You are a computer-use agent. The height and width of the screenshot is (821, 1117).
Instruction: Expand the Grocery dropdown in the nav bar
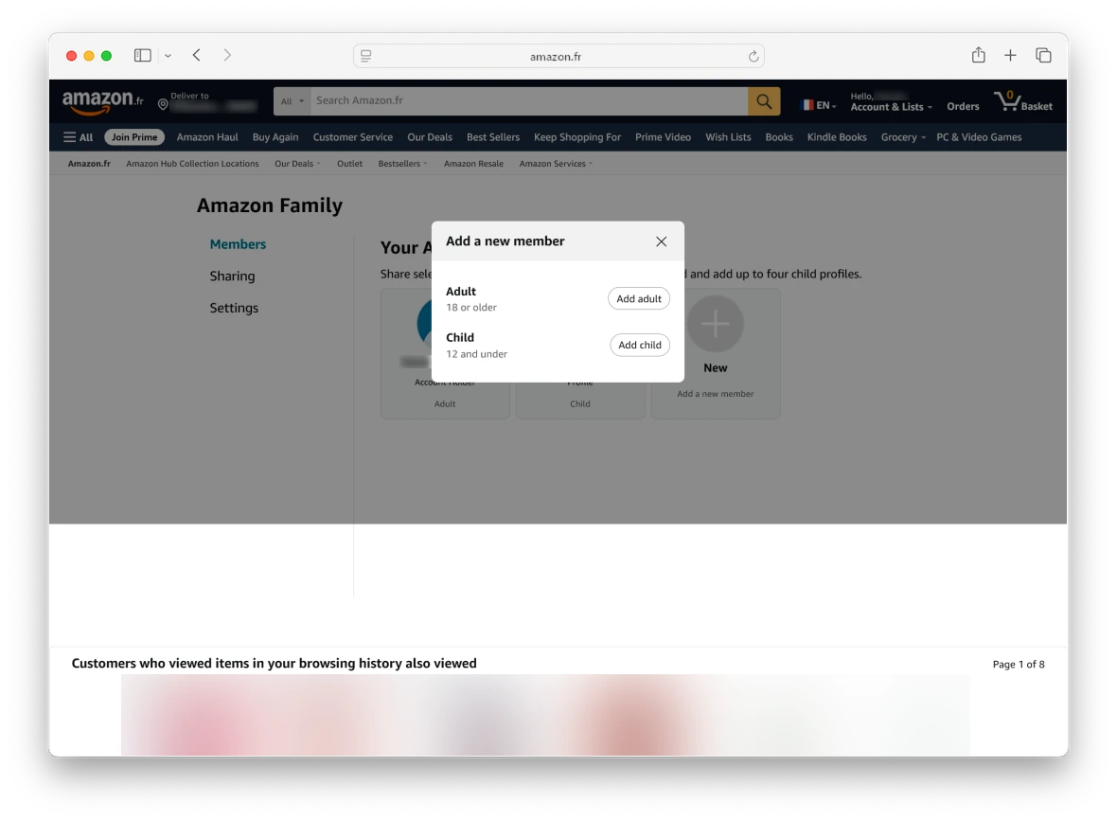(x=903, y=137)
